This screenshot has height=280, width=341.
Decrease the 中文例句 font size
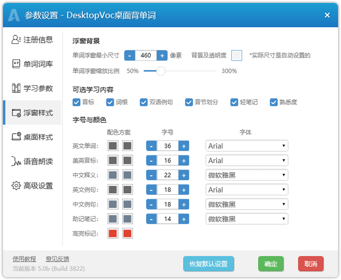pos(151,204)
